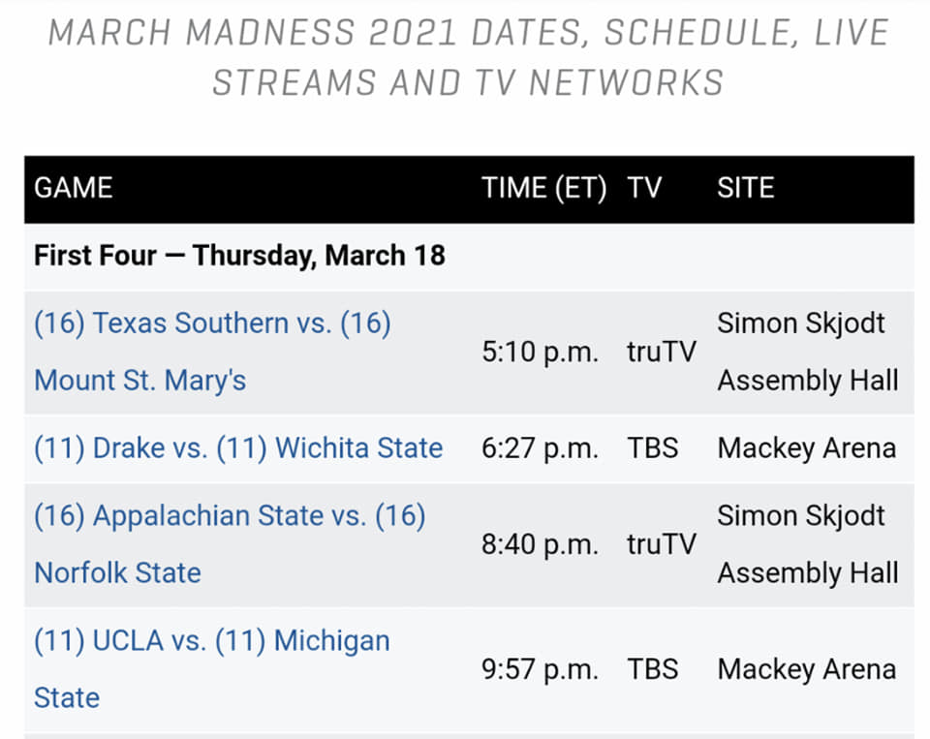Click Mackey Arena in the Drake row
Image resolution: width=930 pixels, height=739 pixels.
[807, 448]
